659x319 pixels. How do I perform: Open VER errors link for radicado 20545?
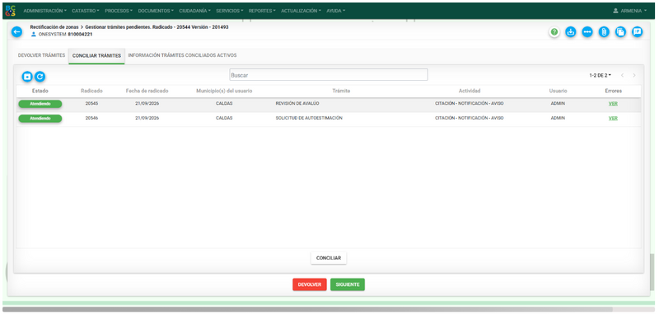point(613,104)
